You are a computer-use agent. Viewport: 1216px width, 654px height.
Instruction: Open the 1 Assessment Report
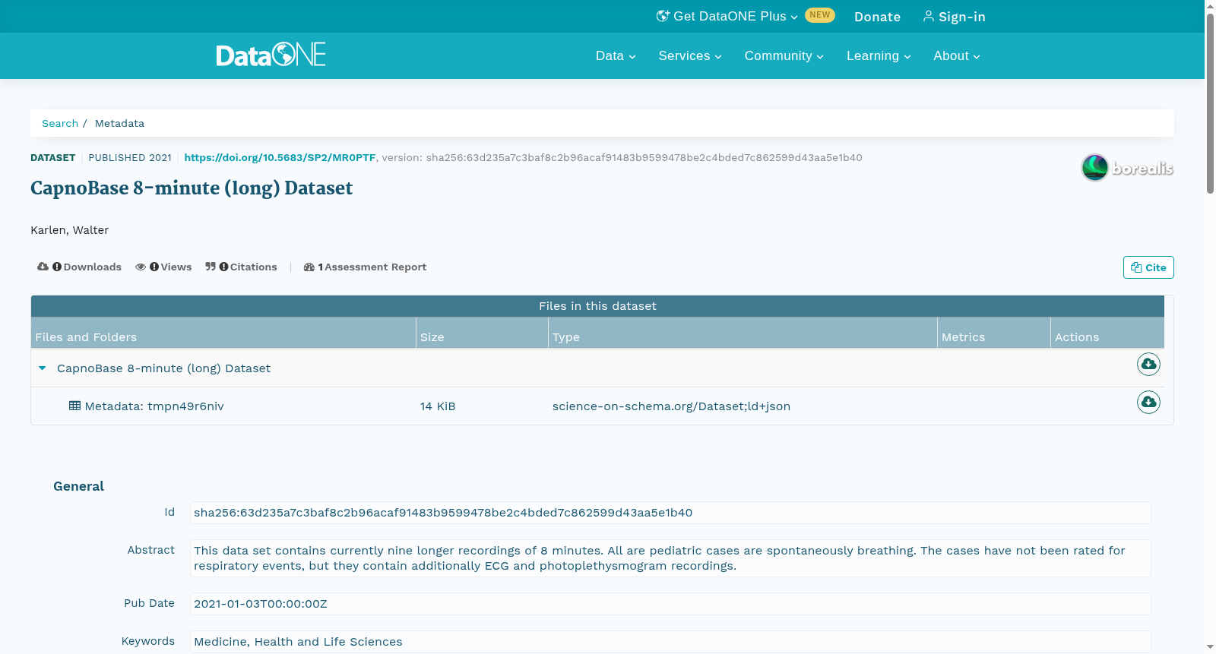point(365,267)
